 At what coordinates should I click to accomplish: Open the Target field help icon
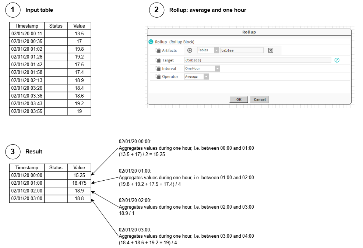(x=336, y=60)
